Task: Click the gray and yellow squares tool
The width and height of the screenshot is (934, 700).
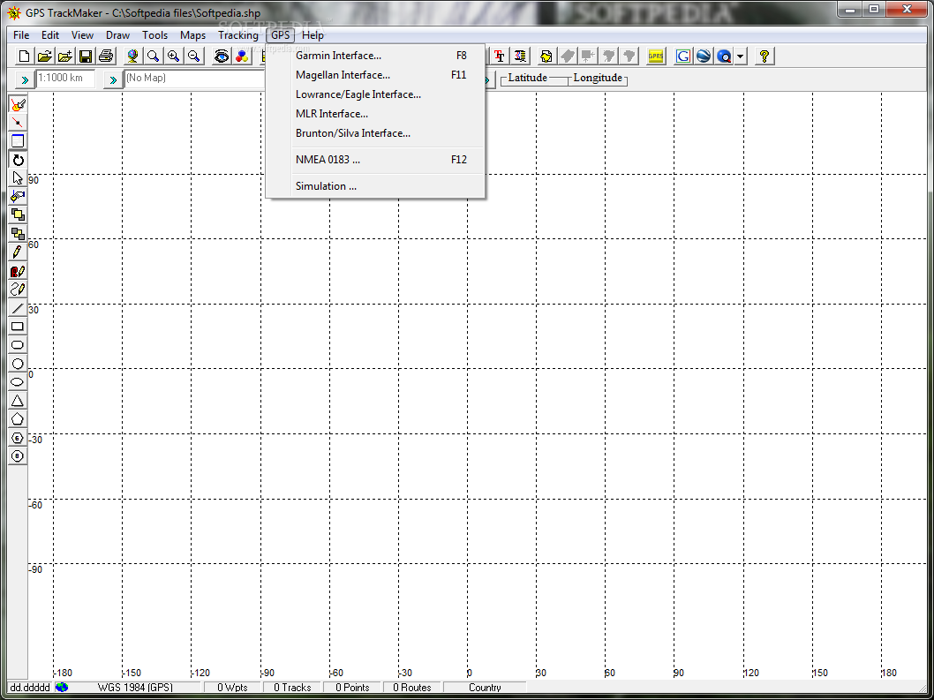Action: pyautogui.click(x=18, y=234)
